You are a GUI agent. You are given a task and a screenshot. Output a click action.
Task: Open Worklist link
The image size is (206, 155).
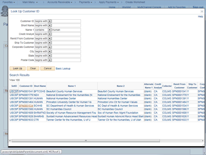point(126,7)
